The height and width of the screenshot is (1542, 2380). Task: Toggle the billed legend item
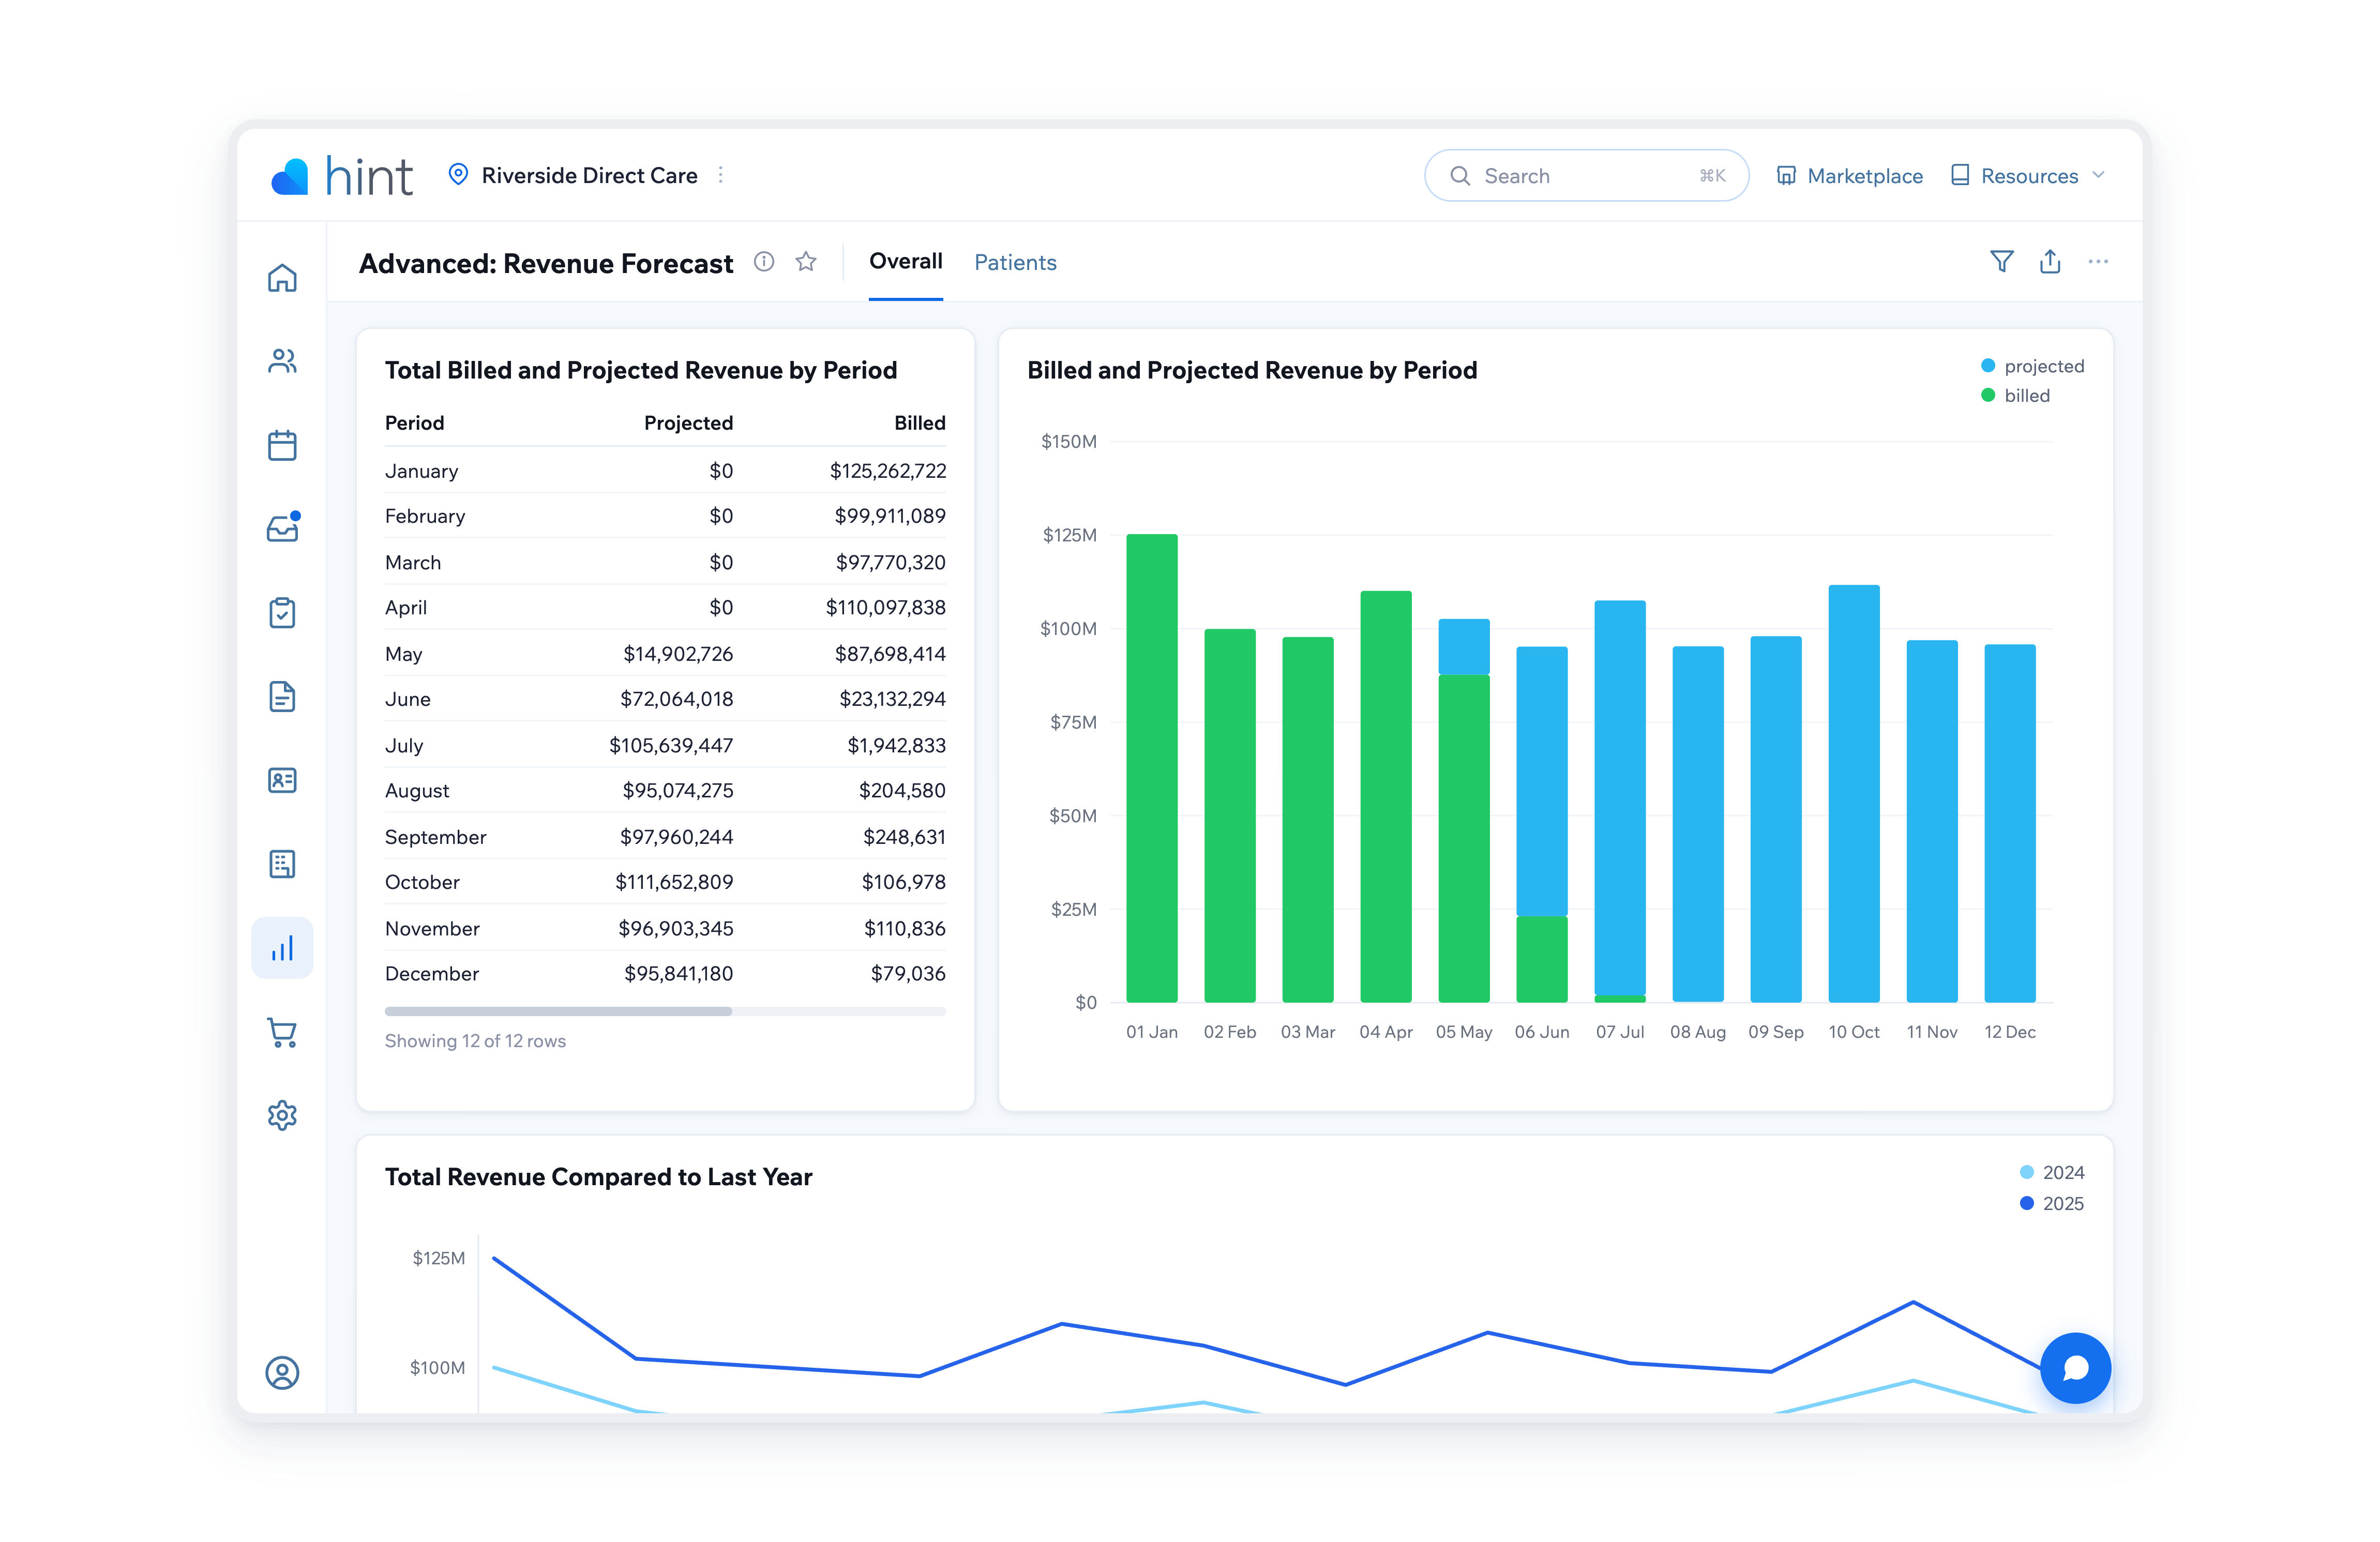[2015, 396]
